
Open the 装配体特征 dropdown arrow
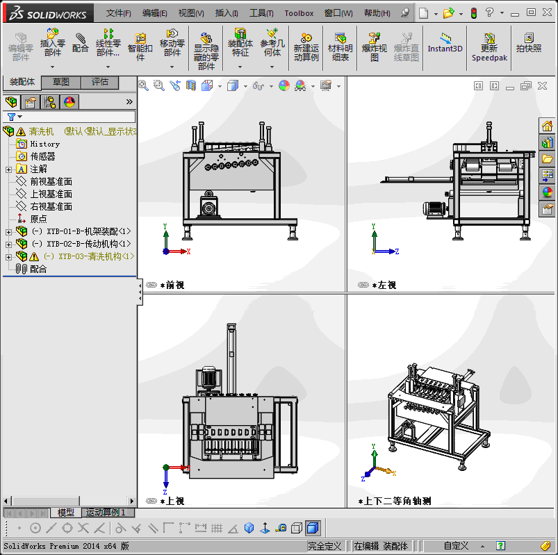point(240,67)
